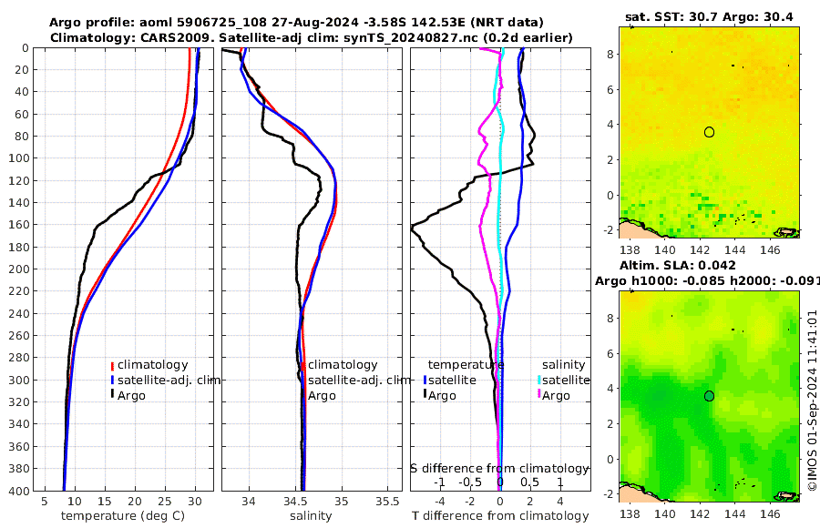This screenshot has width=820, height=528.
Task: Click the depth tick label '200' on the y-axis
Action: (19, 269)
